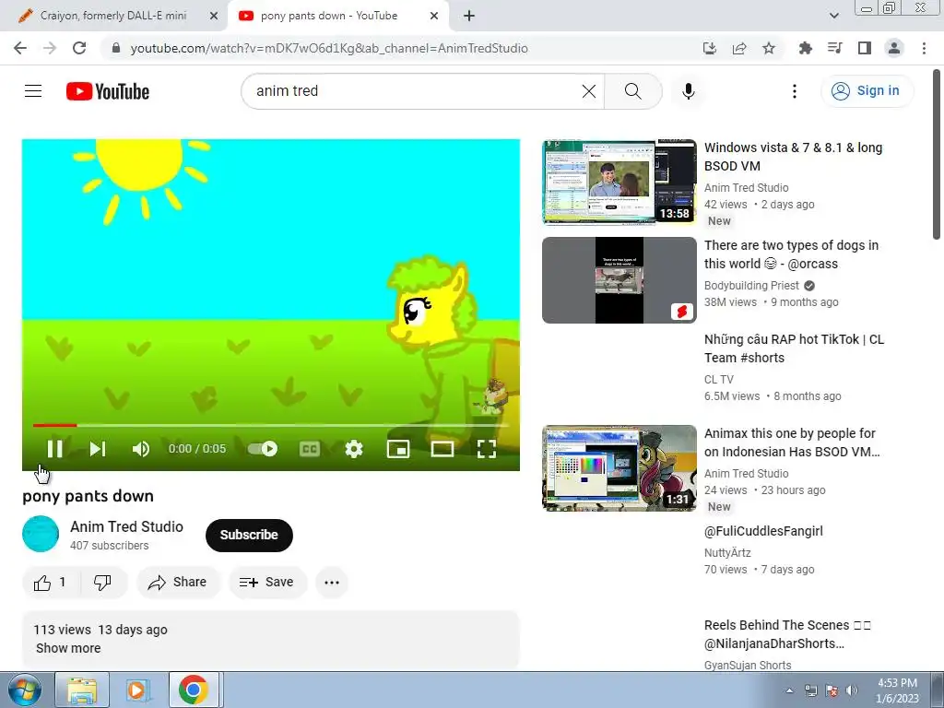Screen dimensions: 944x708
Task: Click the Sign in button
Action: coord(867,91)
